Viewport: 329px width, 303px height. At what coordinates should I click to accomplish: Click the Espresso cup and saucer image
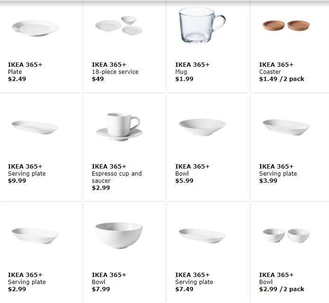[x=119, y=127]
